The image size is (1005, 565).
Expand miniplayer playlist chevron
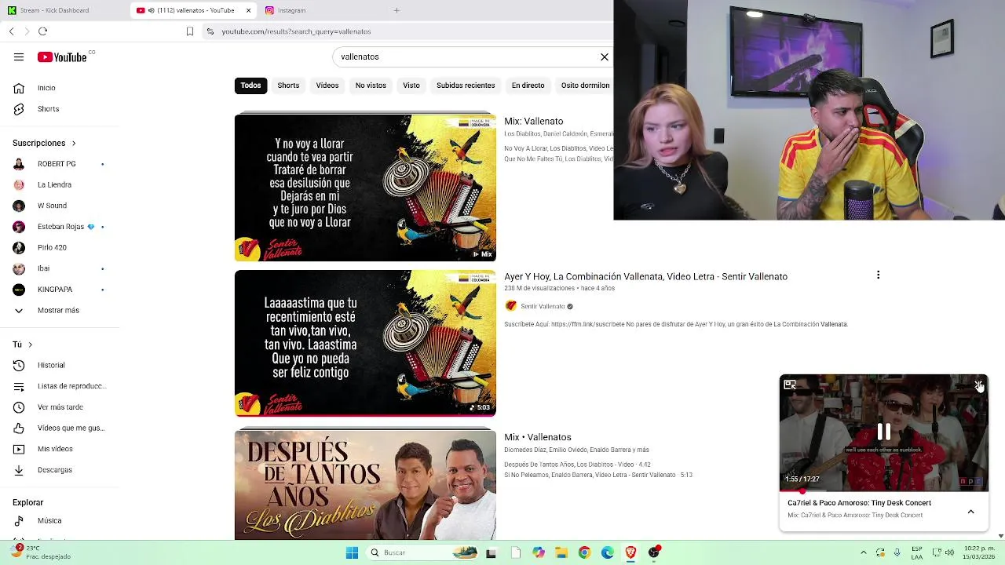(970, 512)
